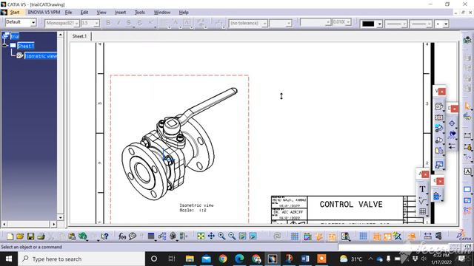Open the Edit menu

(x=84, y=13)
